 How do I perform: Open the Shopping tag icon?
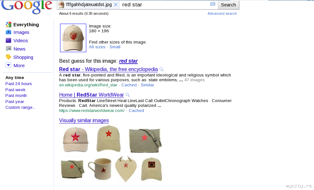click(x=8, y=57)
